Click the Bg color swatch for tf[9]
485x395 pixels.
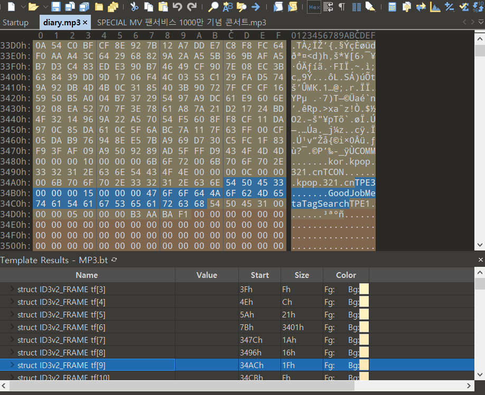(x=363, y=365)
